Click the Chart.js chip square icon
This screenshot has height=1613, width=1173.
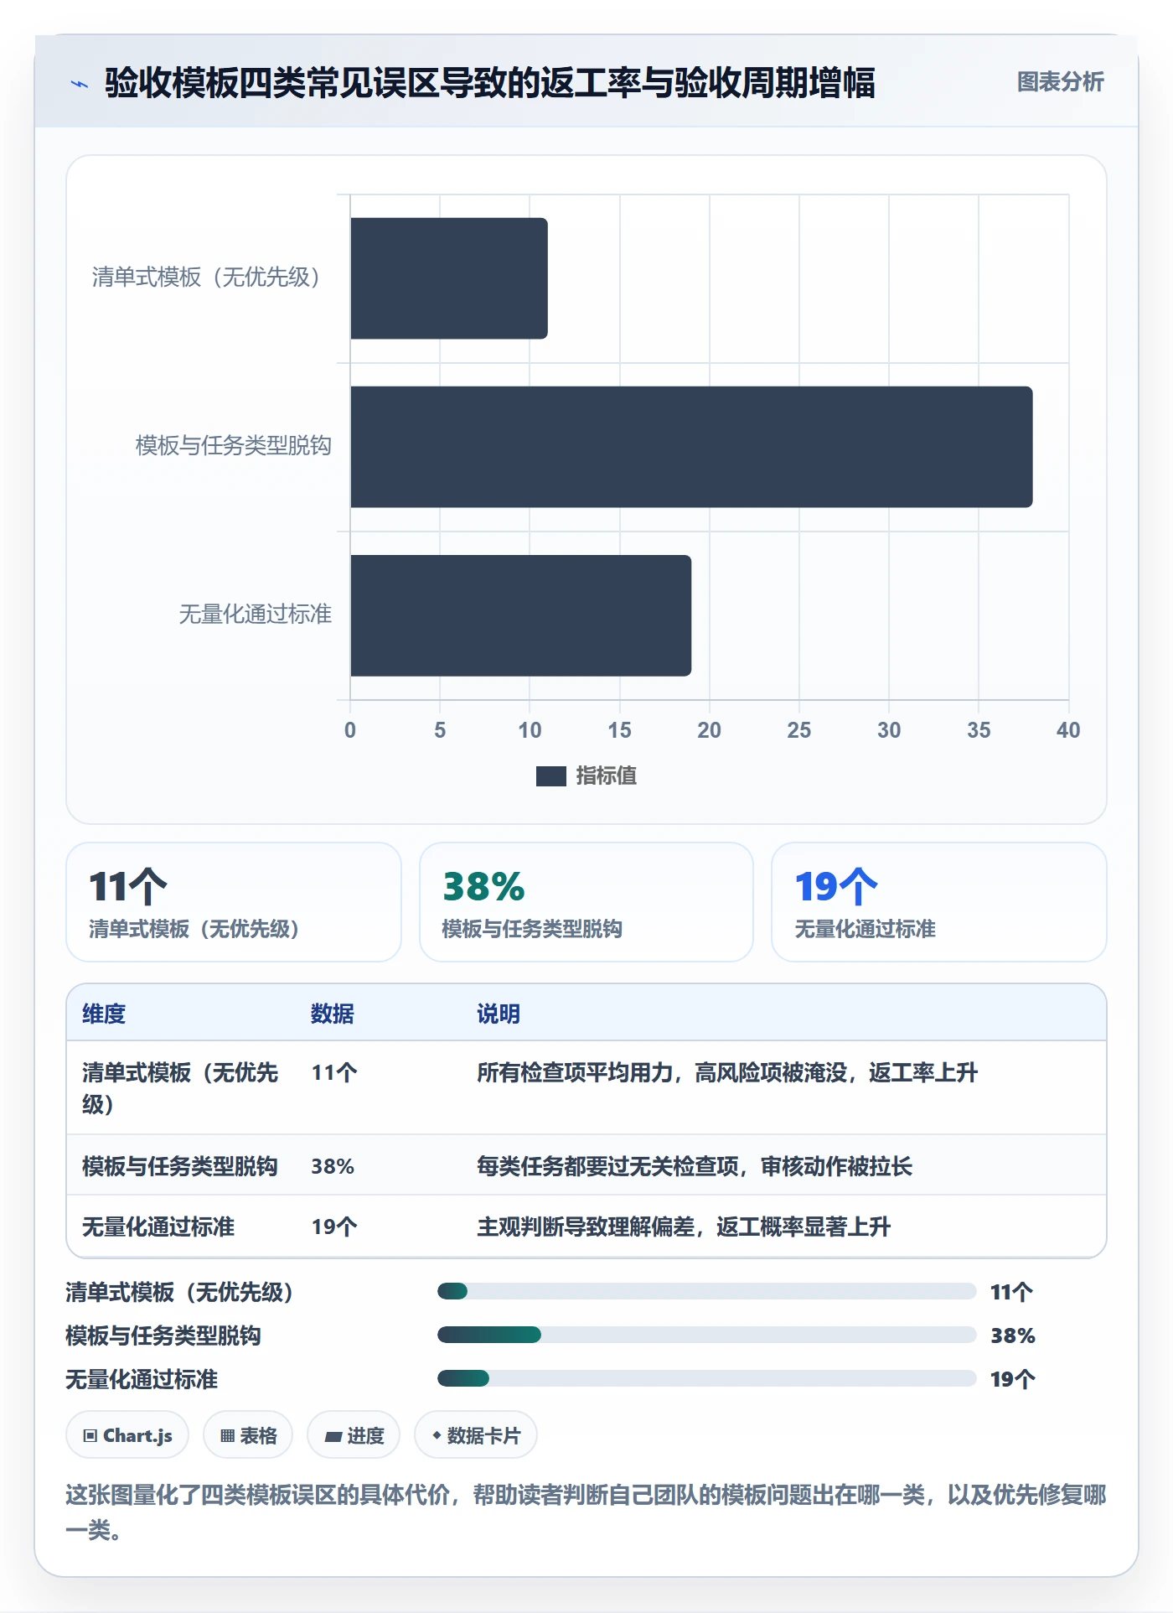coord(90,1436)
